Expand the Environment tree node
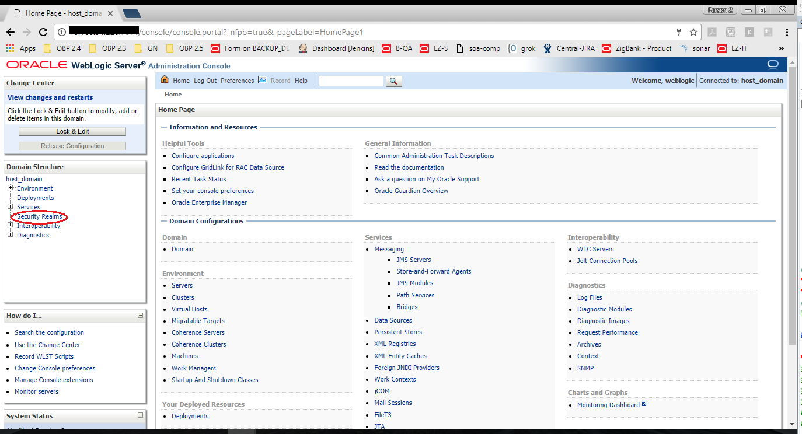This screenshot has width=802, height=434. [x=11, y=188]
